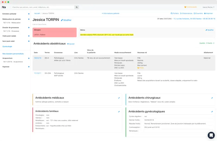Open the chat widget bubble
217x141 pixels.
211,135
